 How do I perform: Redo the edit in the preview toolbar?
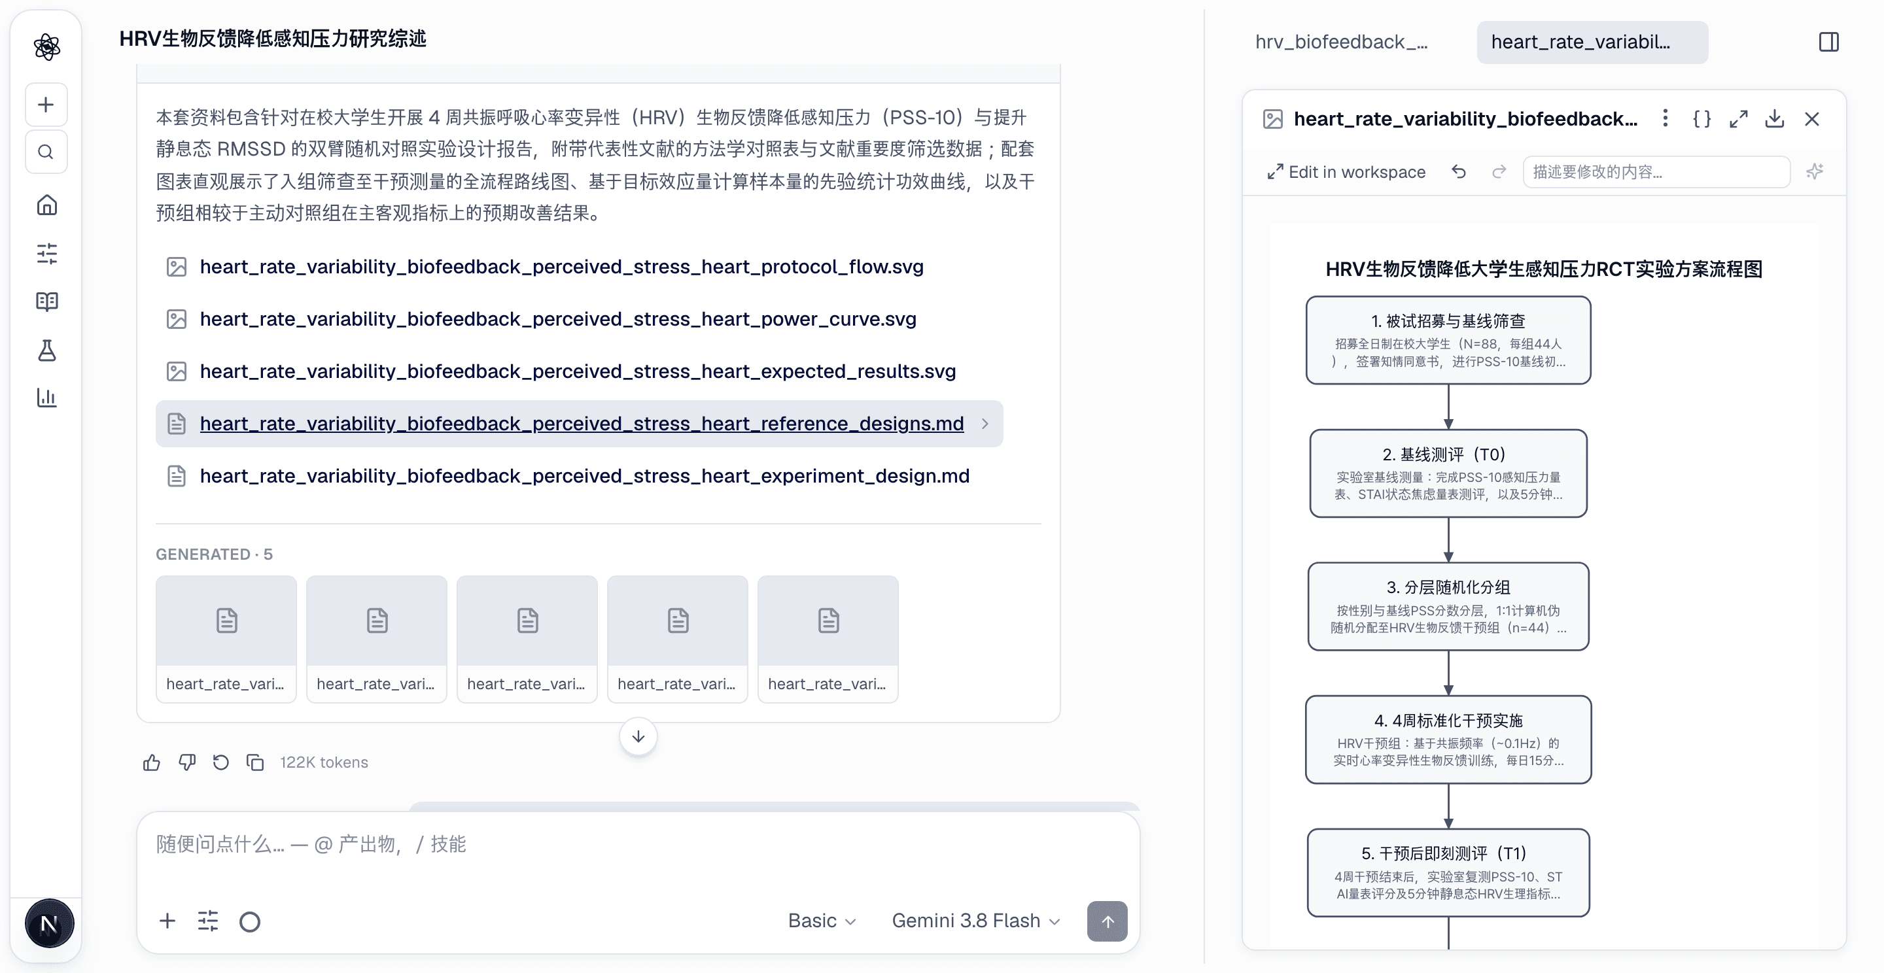(1499, 172)
